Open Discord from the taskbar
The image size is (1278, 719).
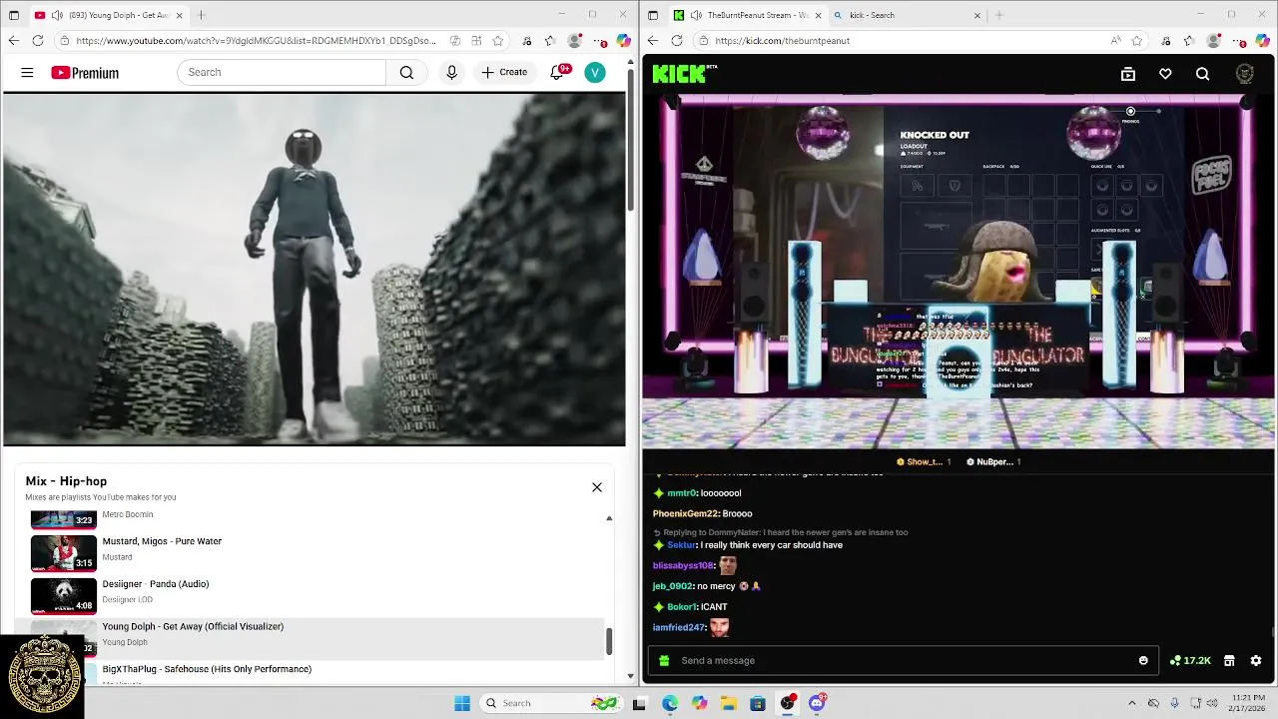[817, 703]
